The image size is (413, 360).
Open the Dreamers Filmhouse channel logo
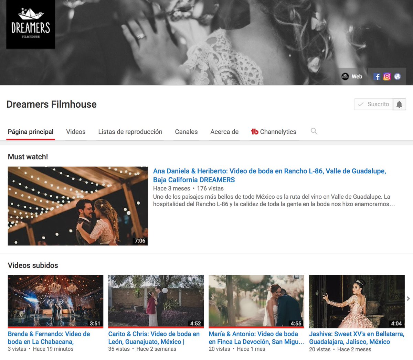click(x=31, y=24)
